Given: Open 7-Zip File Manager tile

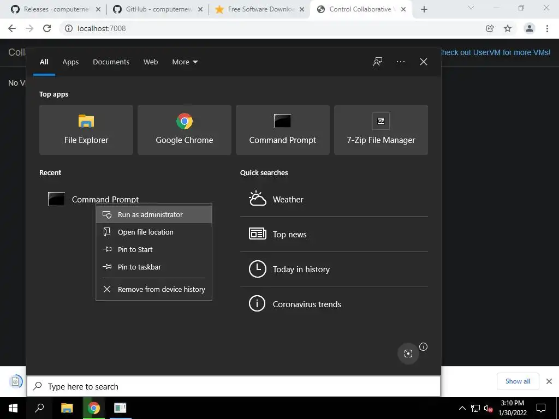Looking at the screenshot, I should click(380, 130).
